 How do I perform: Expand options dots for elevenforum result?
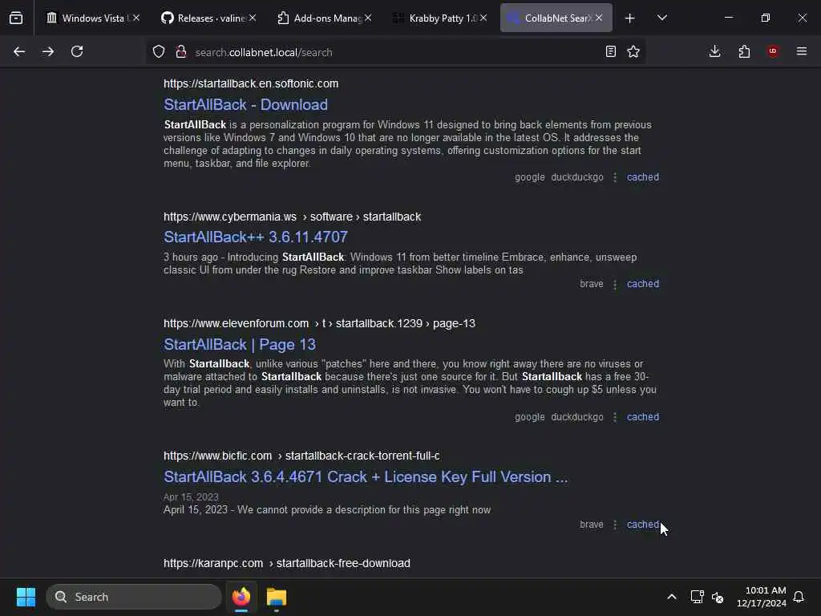point(615,417)
